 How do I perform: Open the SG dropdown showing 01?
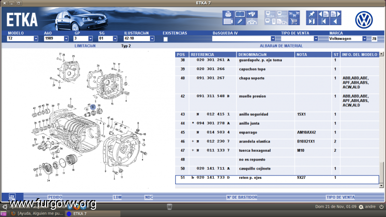[115, 39]
